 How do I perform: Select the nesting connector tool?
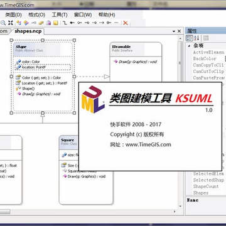point(109,23)
